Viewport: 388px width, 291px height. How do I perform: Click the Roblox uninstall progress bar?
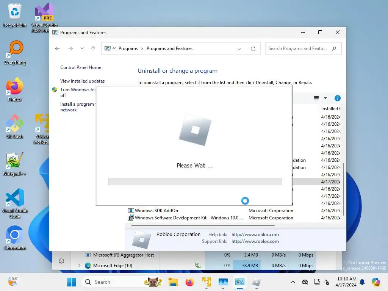pyautogui.click(x=195, y=181)
